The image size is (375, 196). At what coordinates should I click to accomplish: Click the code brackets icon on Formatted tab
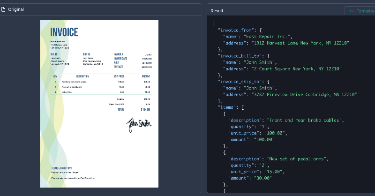[x=352, y=11]
